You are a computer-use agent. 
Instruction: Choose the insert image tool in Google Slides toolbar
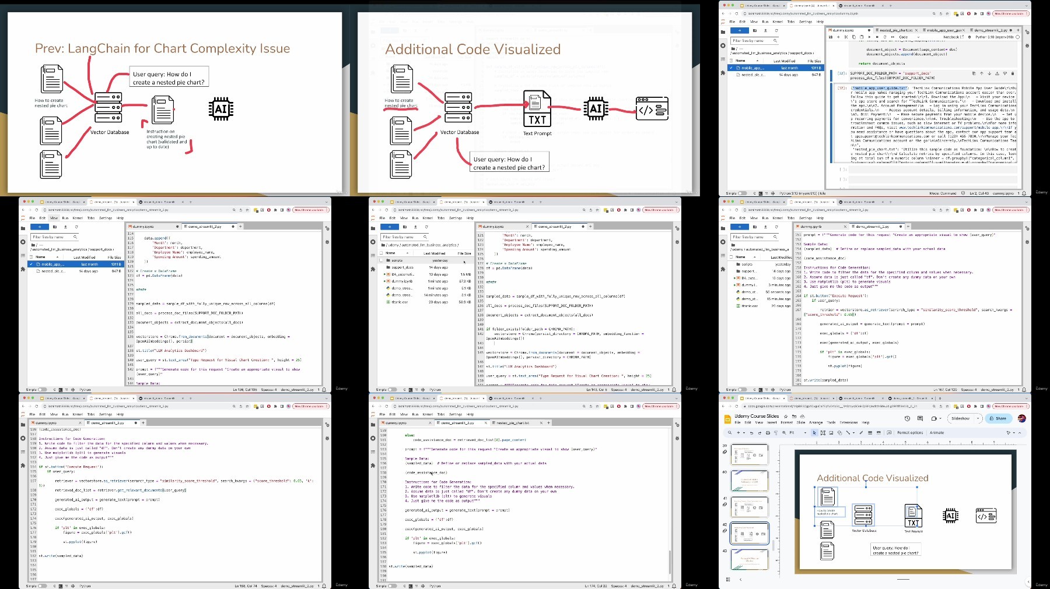pyautogui.click(x=831, y=433)
